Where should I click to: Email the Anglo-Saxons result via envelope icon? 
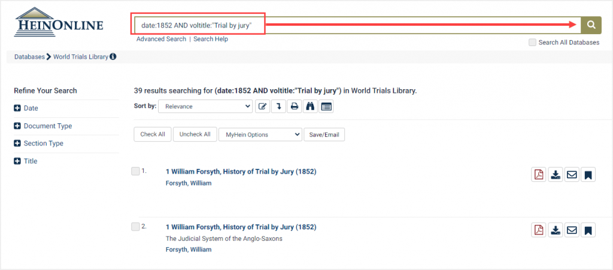[572, 230]
